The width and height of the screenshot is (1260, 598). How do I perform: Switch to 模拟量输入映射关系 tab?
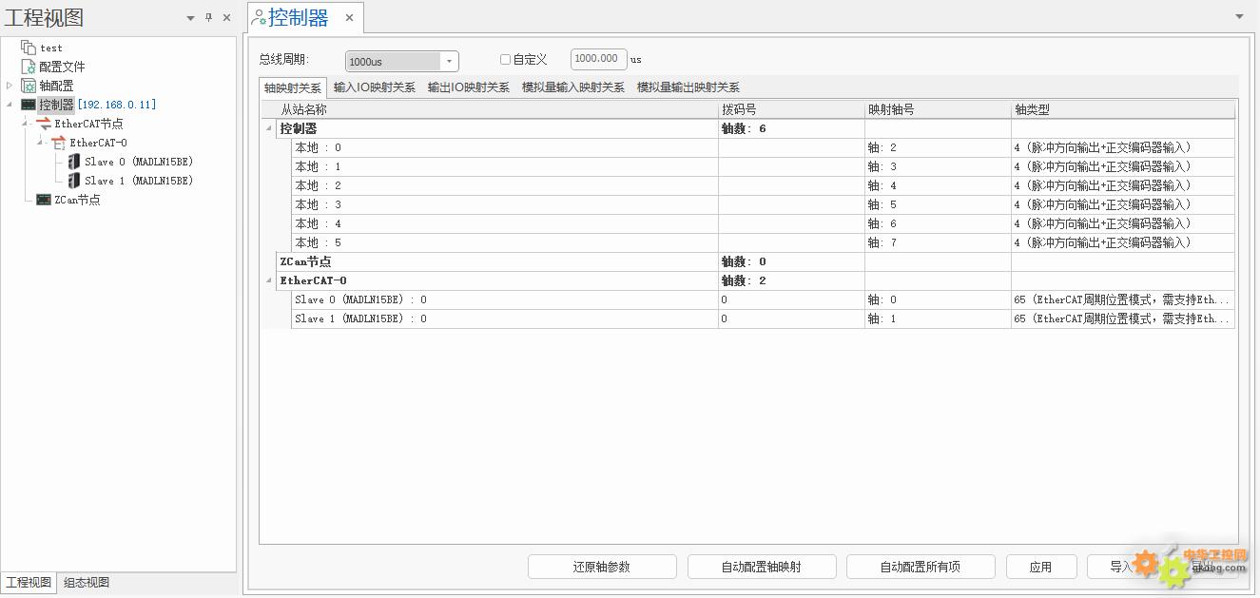[x=572, y=87]
